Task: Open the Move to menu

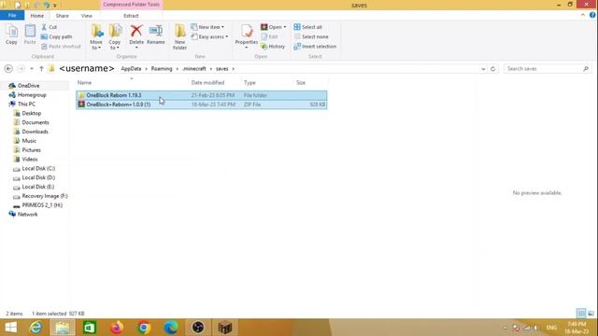Action: pos(96,37)
